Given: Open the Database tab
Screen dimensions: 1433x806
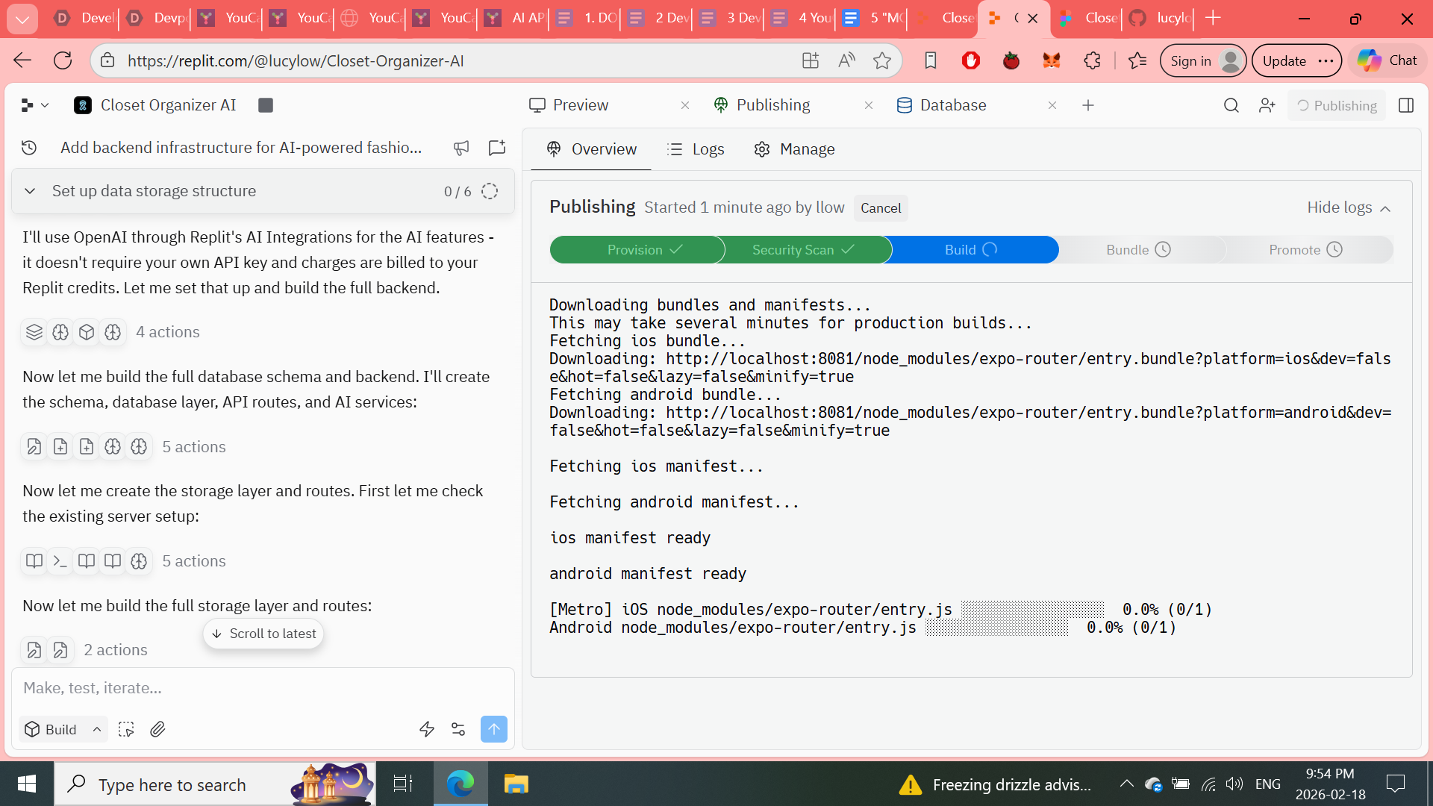Looking at the screenshot, I should tap(953, 105).
